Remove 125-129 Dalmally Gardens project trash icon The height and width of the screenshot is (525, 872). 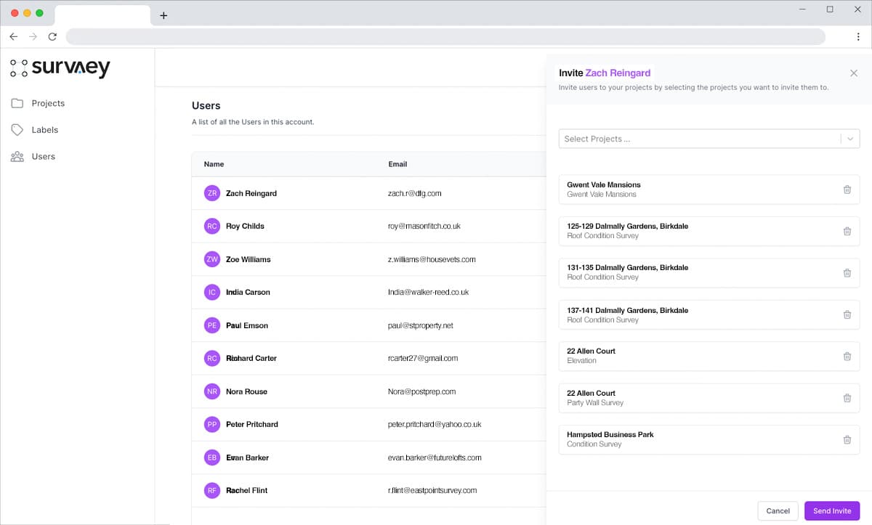[x=847, y=231]
